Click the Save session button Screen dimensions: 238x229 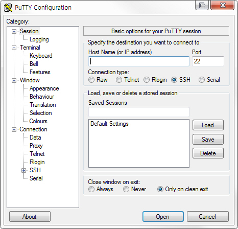(208, 140)
